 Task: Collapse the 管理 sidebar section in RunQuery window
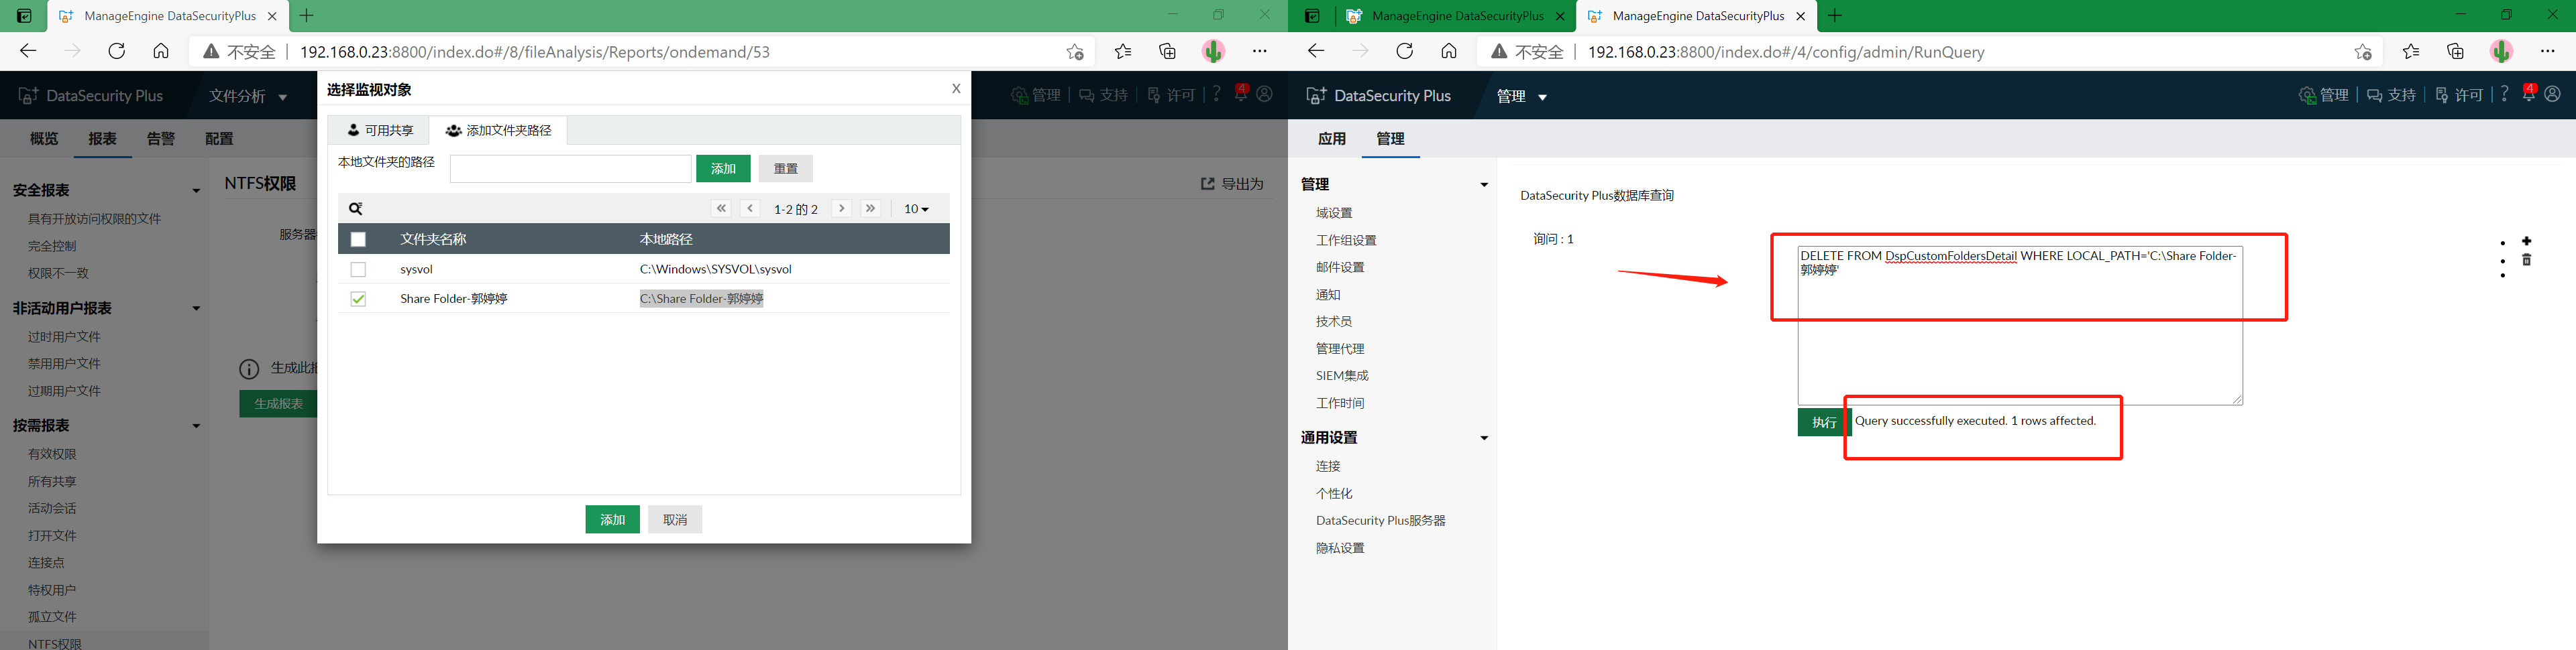click(x=1484, y=185)
